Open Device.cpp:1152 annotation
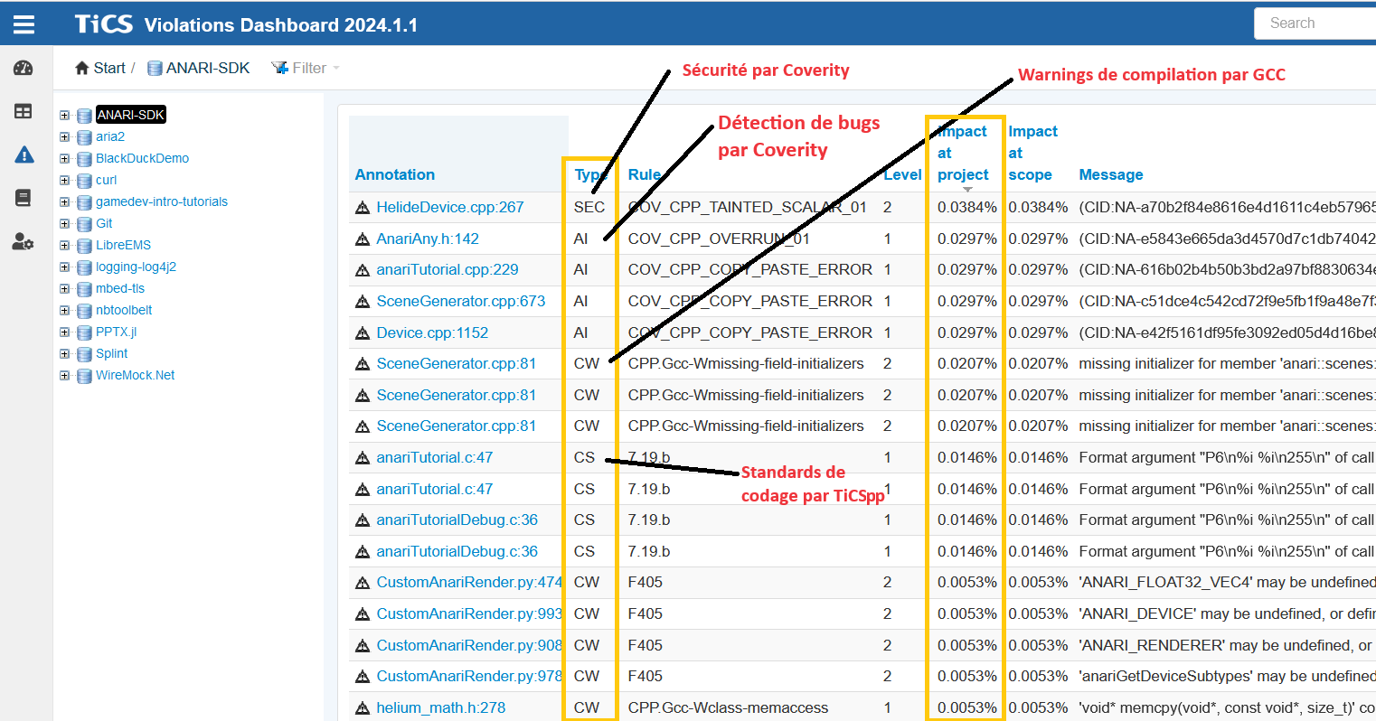 click(432, 332)
